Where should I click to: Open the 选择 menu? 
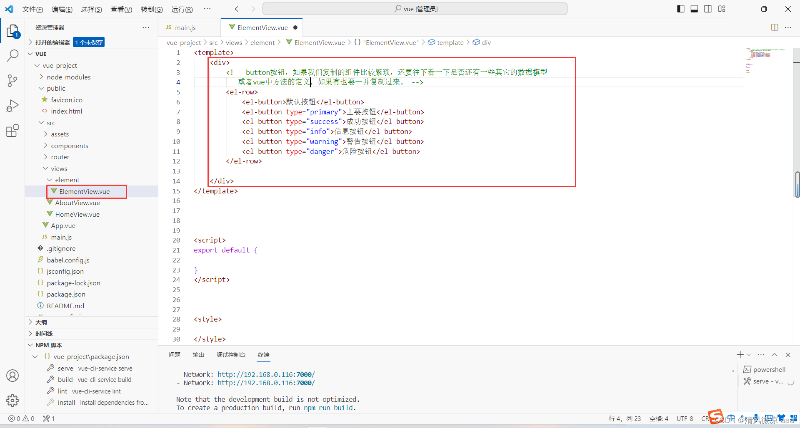pyautogui.click(x=91, y=9)
